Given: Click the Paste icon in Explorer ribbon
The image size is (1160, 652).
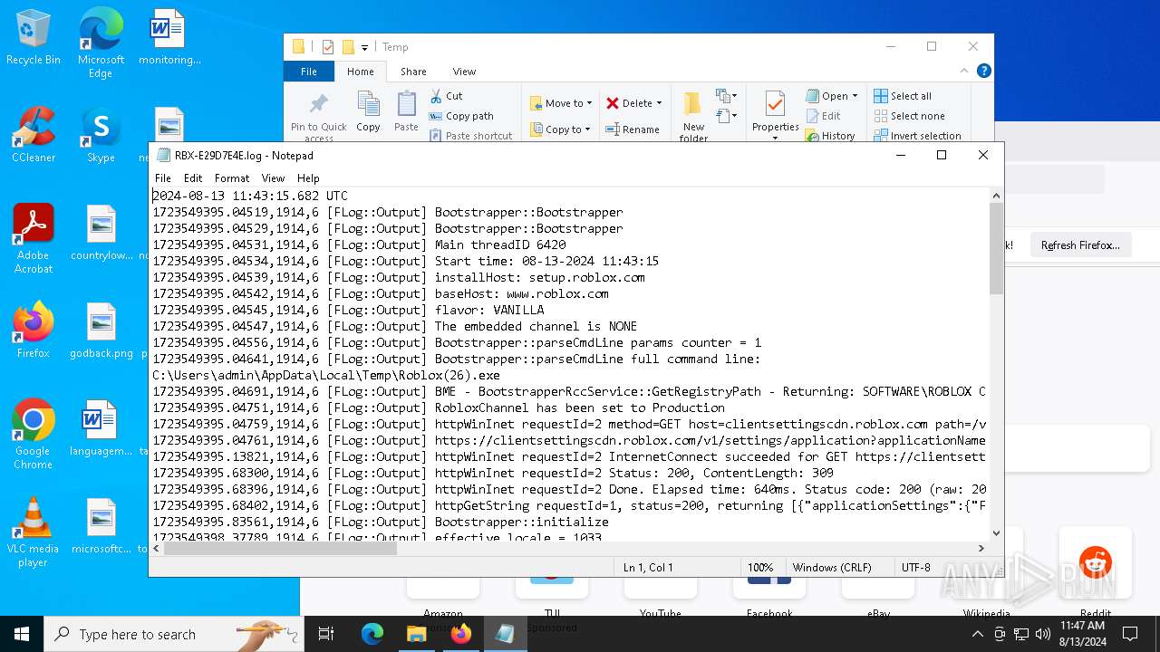Looking at the screenshot, I should [406, 111].
